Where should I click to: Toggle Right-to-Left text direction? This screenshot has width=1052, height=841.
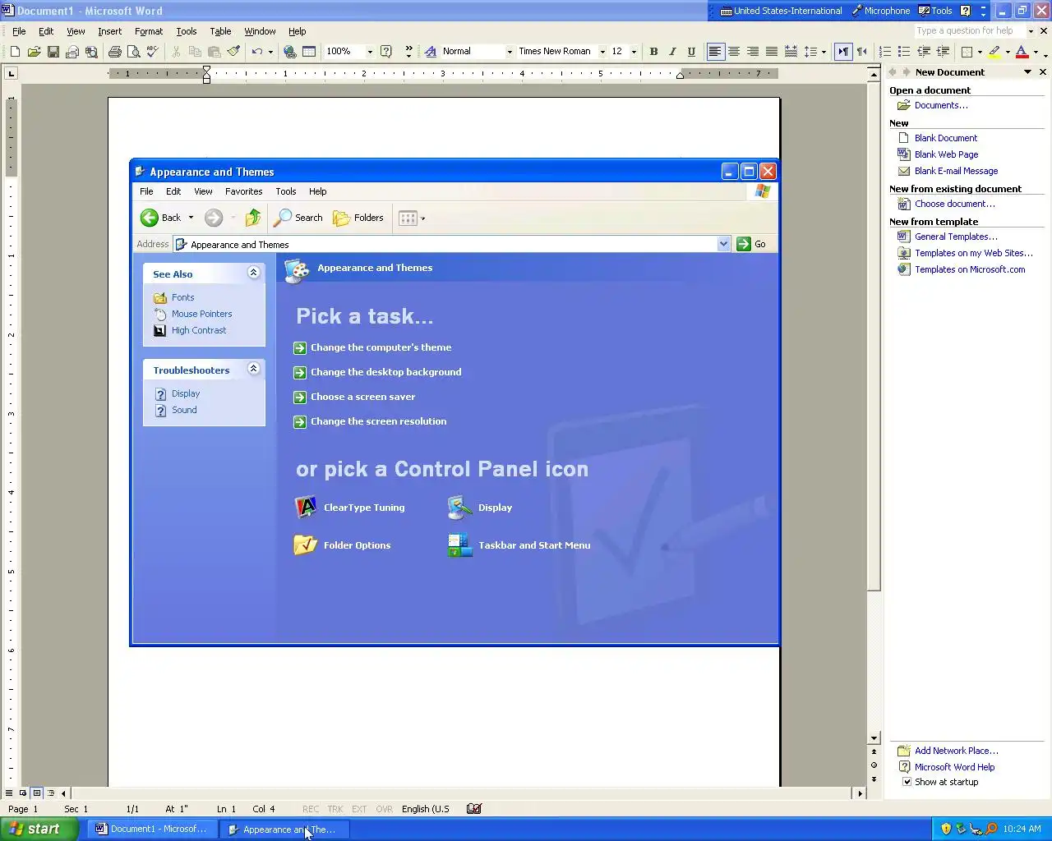861,52
